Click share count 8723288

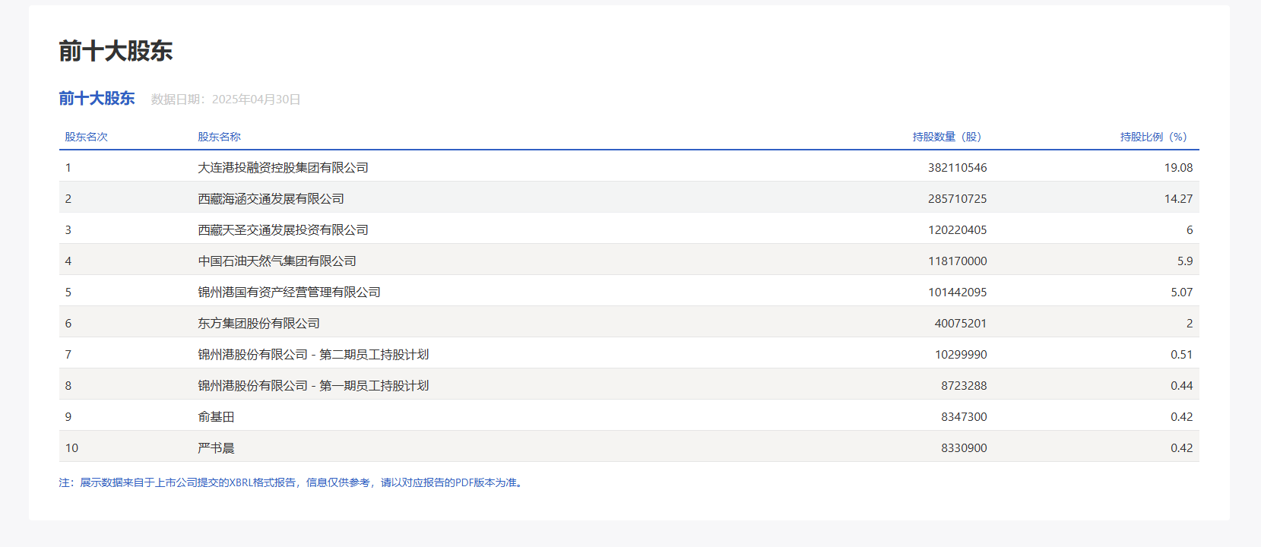coord(964,385)
